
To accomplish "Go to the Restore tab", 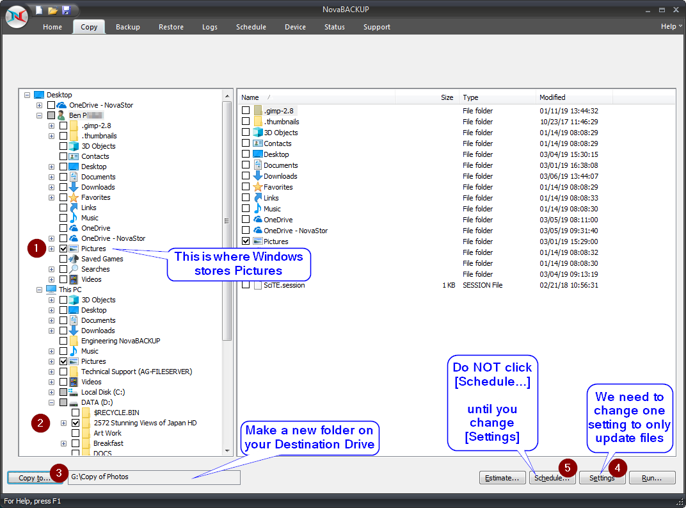I will (x=171, y=27).
